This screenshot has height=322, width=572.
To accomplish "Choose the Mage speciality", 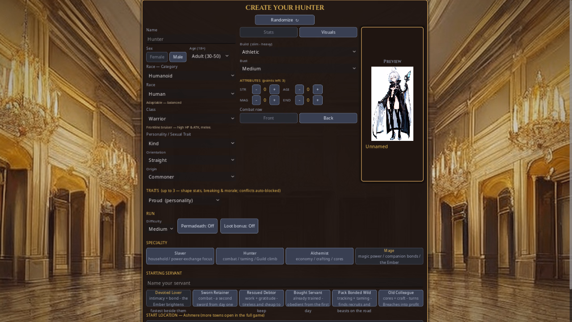I will click(x=389, y=256).
